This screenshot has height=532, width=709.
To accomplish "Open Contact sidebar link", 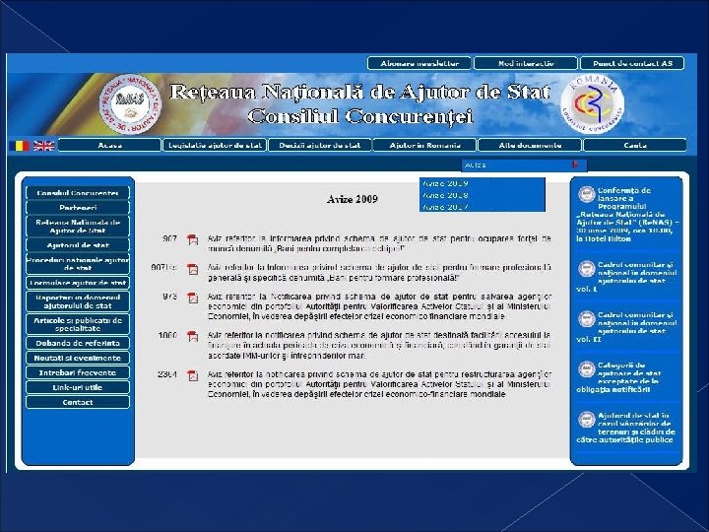I will tap(78, 402).
